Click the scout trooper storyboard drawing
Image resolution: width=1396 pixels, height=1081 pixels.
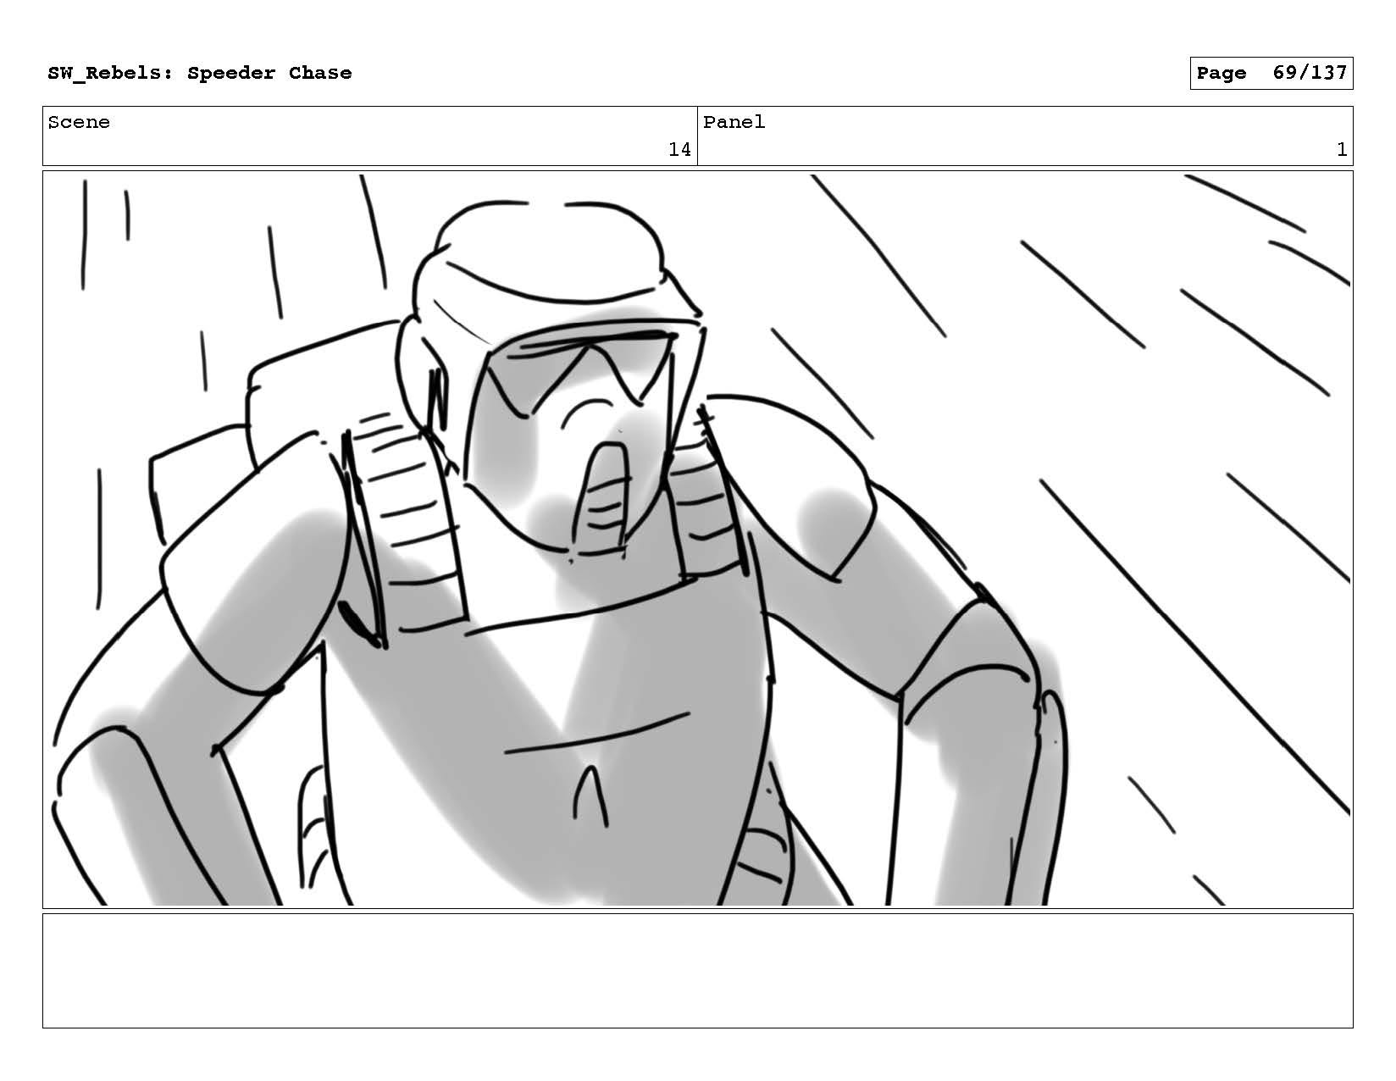point(697,540)
